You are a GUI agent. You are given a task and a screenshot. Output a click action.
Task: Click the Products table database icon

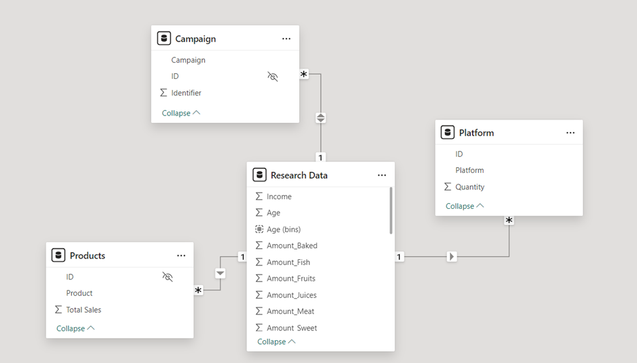(x=58, y=255)
